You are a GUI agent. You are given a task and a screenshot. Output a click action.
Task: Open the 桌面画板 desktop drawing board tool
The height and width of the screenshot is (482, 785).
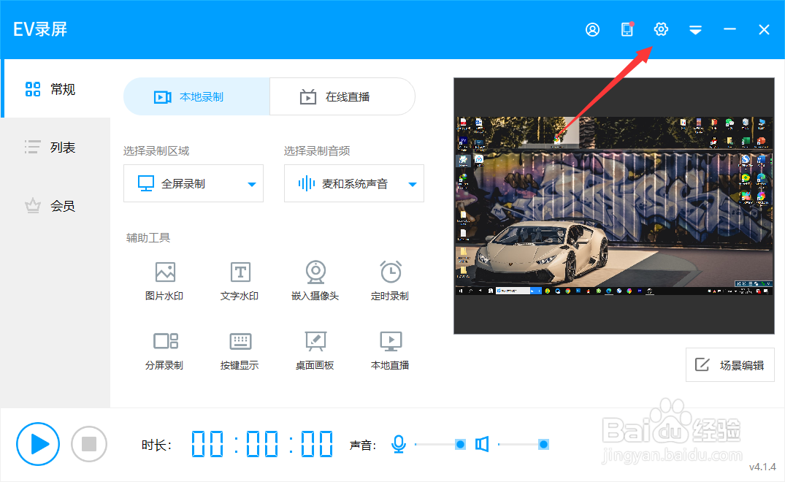point(315,351)
